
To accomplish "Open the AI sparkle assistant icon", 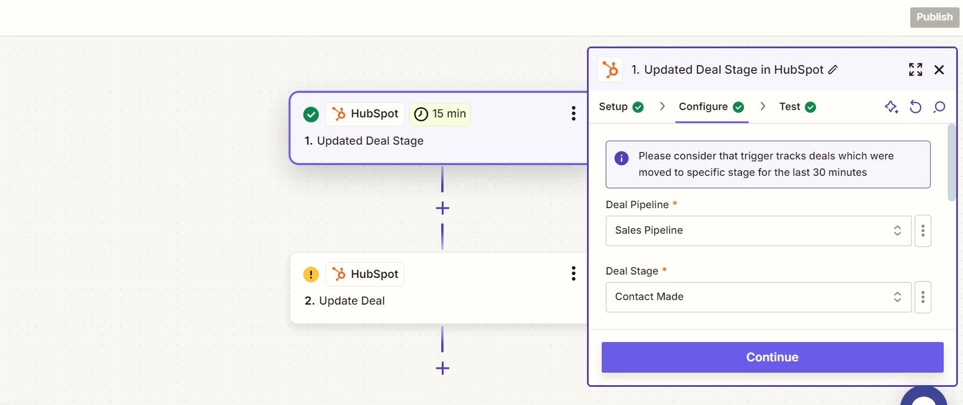I will point(891,107).
